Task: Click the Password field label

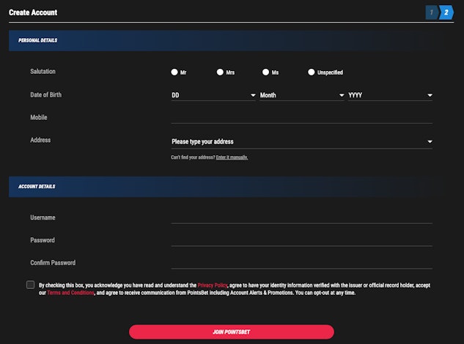Action: point(43,240)
